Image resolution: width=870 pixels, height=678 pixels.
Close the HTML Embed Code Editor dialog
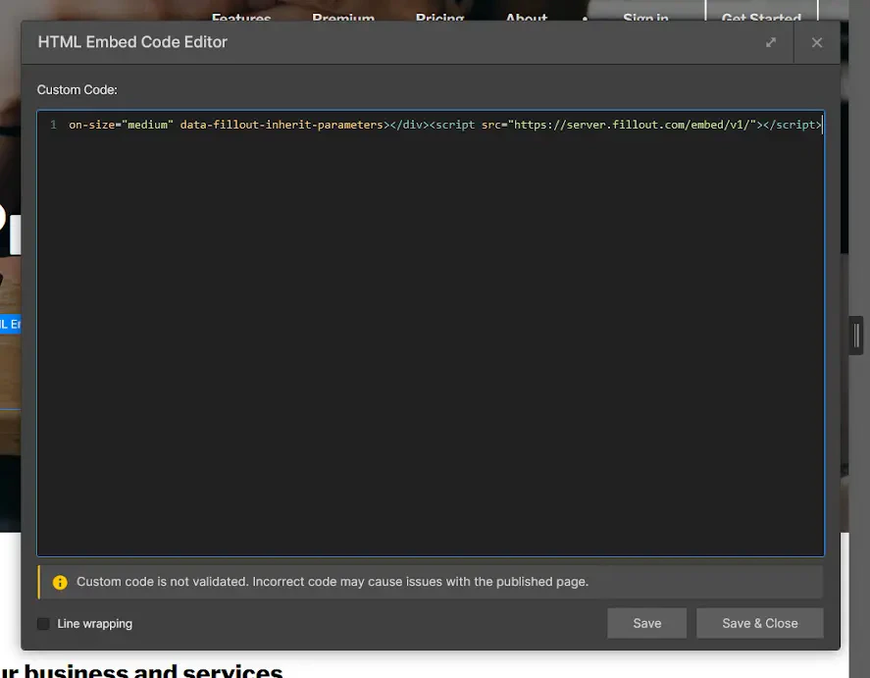(x=817, y=43)
